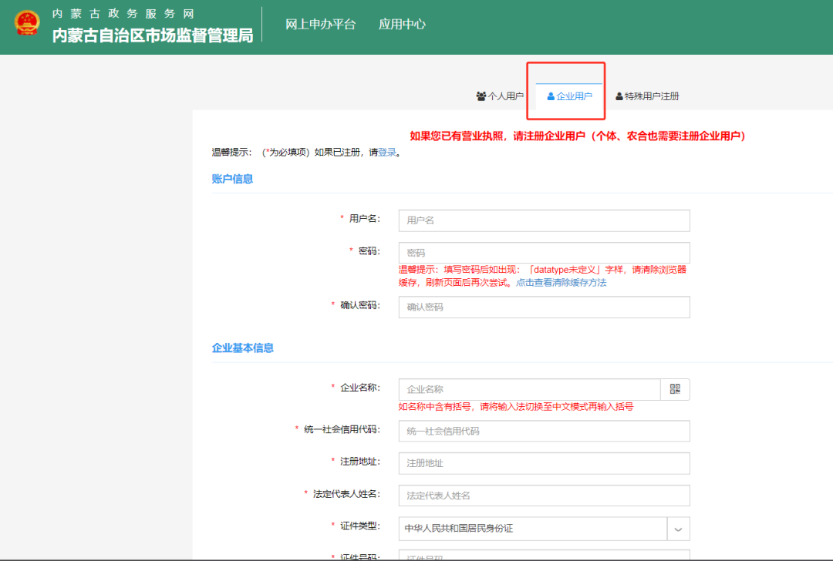Click the 法定代表人姓名 input field
This screenshot has height=561, width=833.
click(544, 495)
